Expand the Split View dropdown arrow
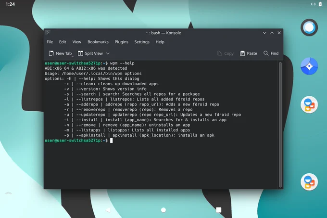The width and height of the screenshot is (327, 218). 108,53
